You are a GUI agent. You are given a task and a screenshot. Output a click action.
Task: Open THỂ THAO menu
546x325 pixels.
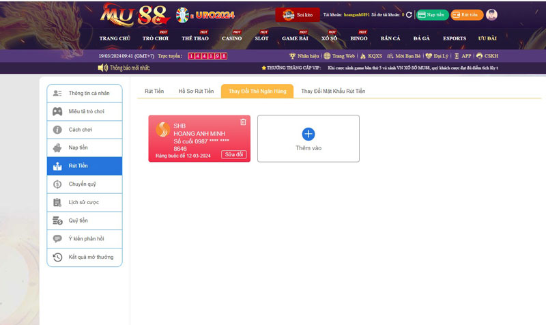click(x=195, y=38)
